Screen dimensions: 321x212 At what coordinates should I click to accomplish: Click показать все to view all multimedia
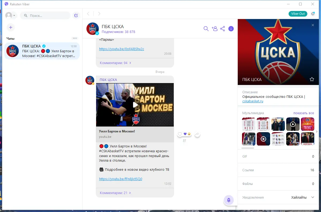(304, 113)
